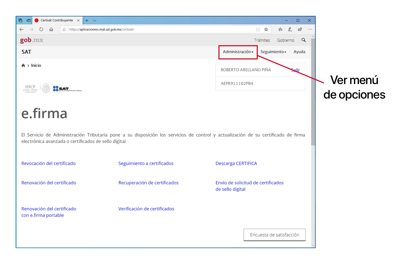Image resolution: width=401 pixels, height=264 pixels.
Task: Open Revocación del certificado link
Action: click(x=48, y=163)
